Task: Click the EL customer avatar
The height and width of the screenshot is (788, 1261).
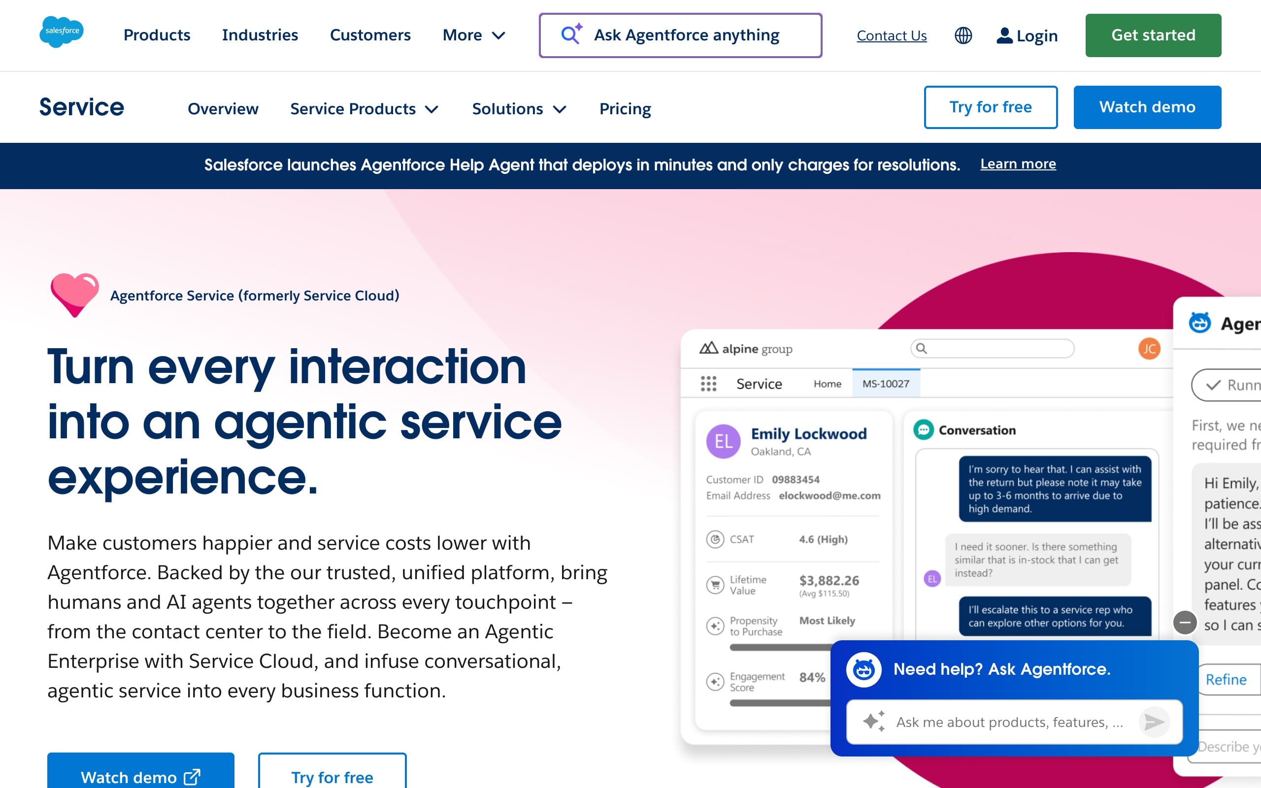Action: coord(723,441)
